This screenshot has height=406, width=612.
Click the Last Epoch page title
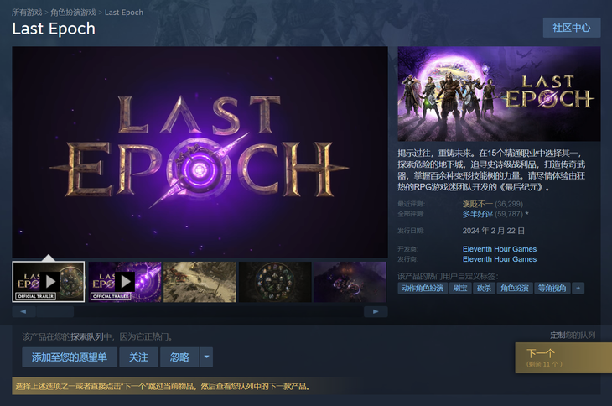tap(54, 29)
